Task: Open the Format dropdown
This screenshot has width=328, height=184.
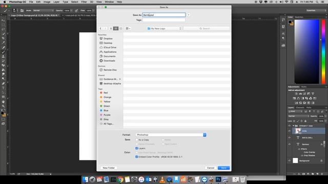Action: point(171,135)
